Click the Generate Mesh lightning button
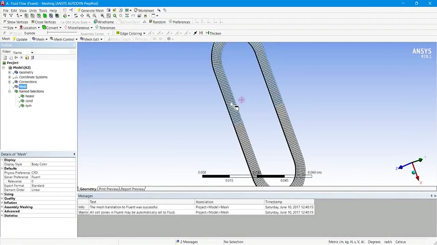437x245 pixels. point(90,10)
